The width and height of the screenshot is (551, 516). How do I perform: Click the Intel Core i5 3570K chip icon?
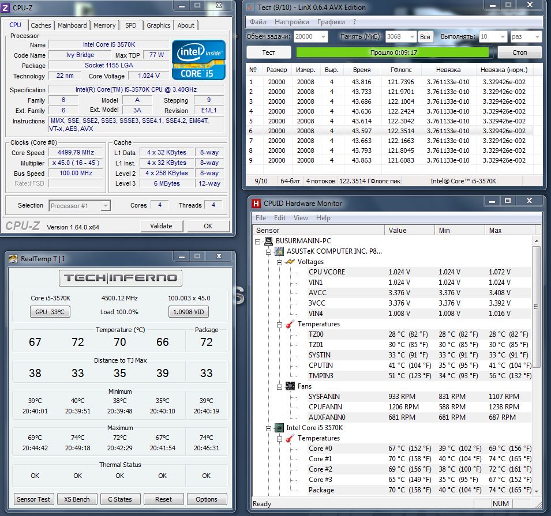tap(279, 428)
